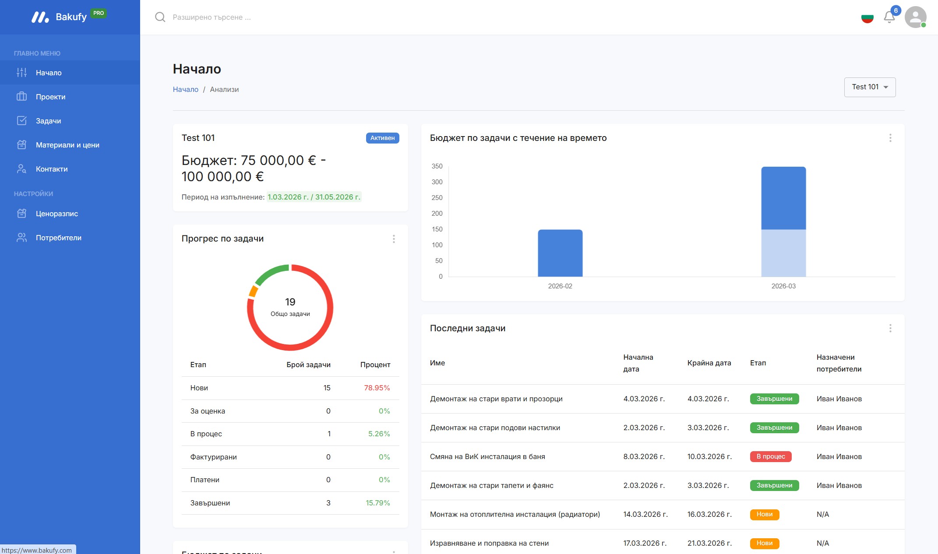Click the В процес stage badge
This screenshot has width=938, height=554.
[x=771, y=456]
